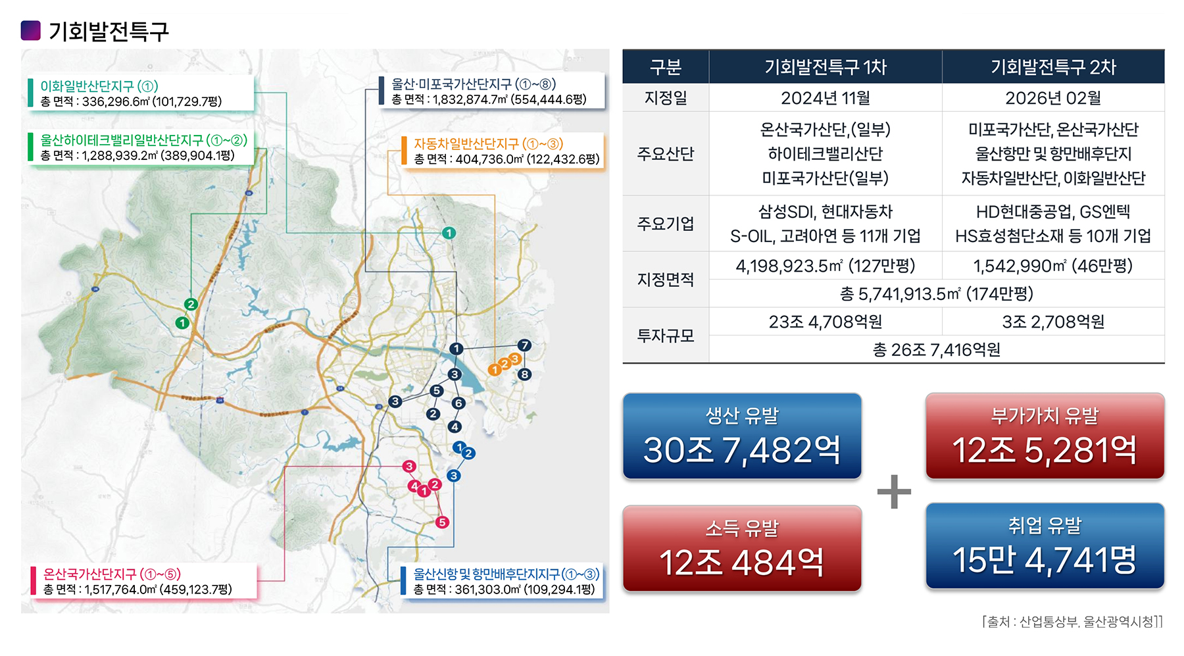Click orange marker 1 of 자동차일반산단지구

click(494, 370)
